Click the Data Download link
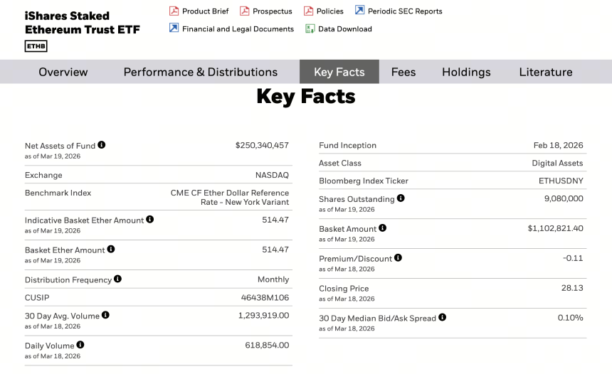The width and height of the screenshot is (612, 374). (x=345, y=29)
